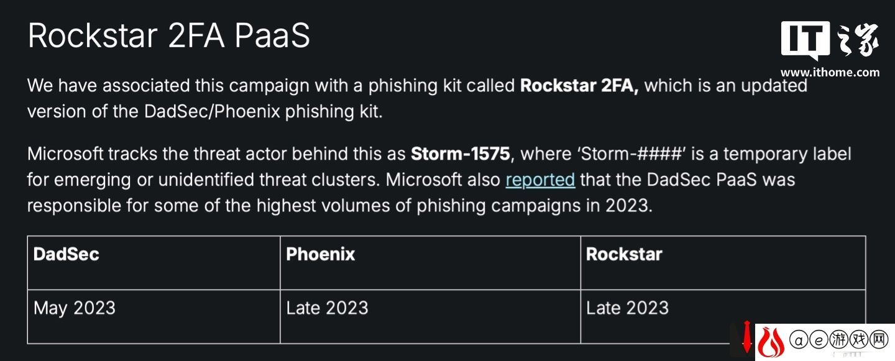
Task: Click the red double-arrow icon
Action: click(x=746, y=337)
